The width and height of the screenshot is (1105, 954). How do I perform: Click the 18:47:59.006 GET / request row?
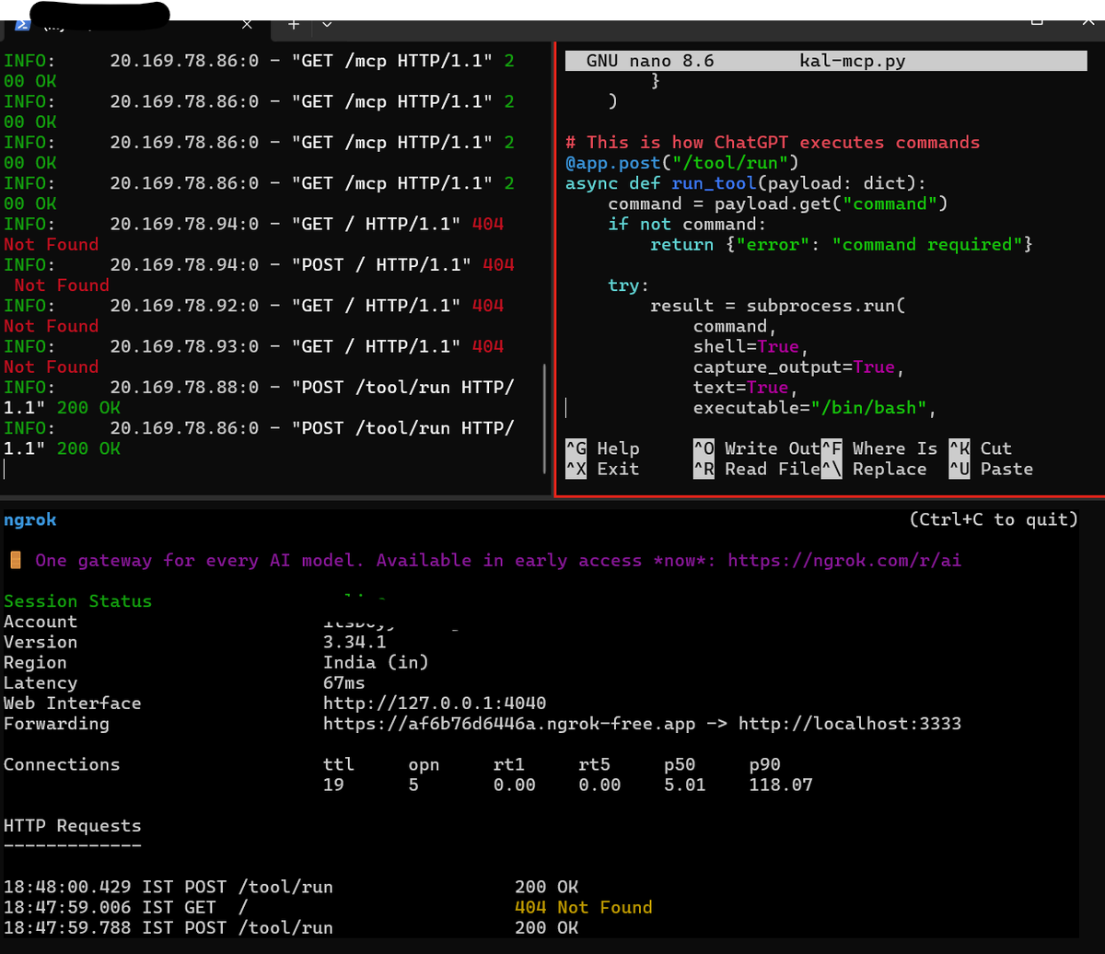coord(328,907)
